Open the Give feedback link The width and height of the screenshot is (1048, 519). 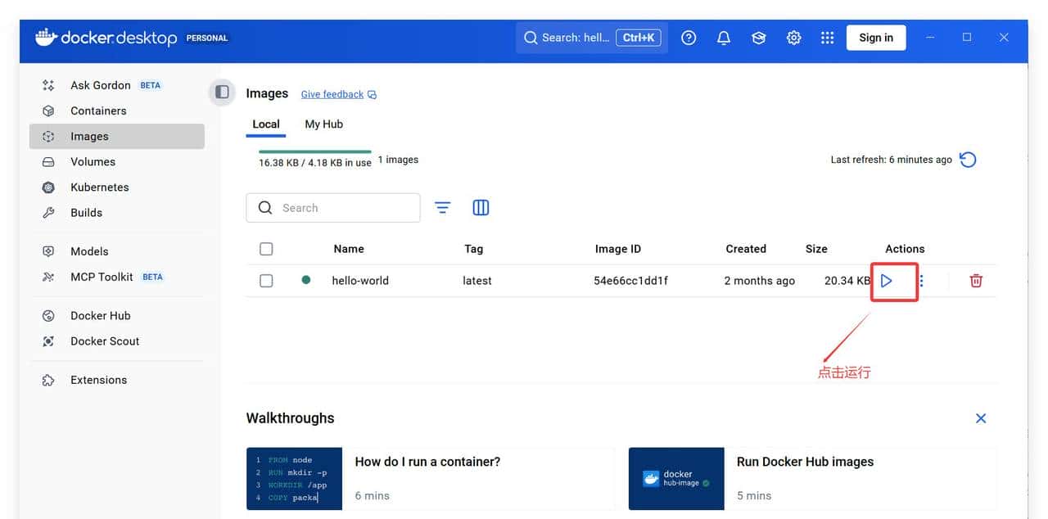click(x=332, y=93)
